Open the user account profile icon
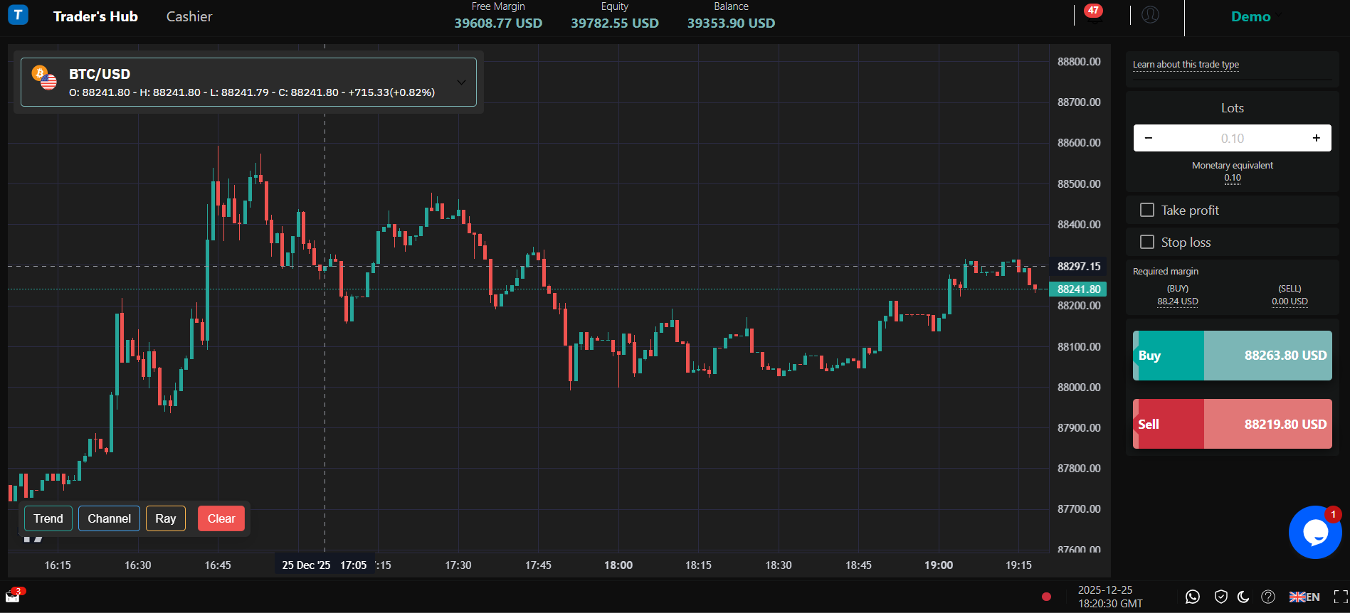Image resolution: width=1350 pixels, height=613 pixels. (x=1150, y=15)
